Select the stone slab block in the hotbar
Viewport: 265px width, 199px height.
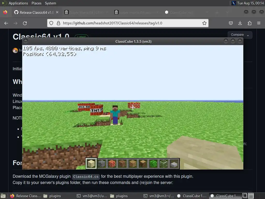tap(174, 164)
